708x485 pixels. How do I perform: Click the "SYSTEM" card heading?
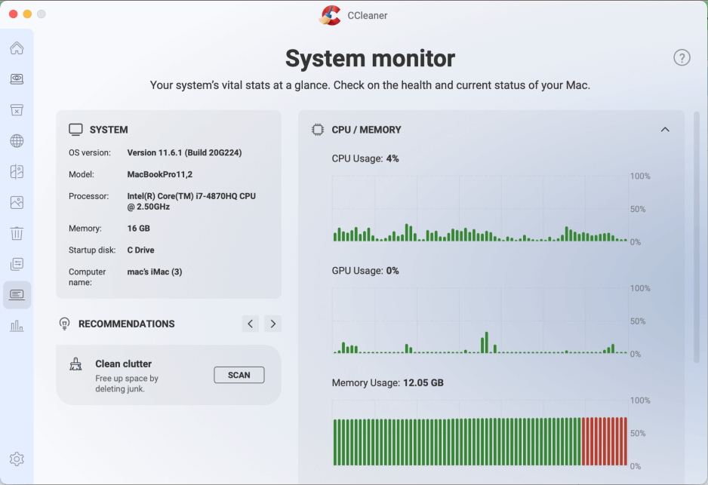click(x=109, y=130)
